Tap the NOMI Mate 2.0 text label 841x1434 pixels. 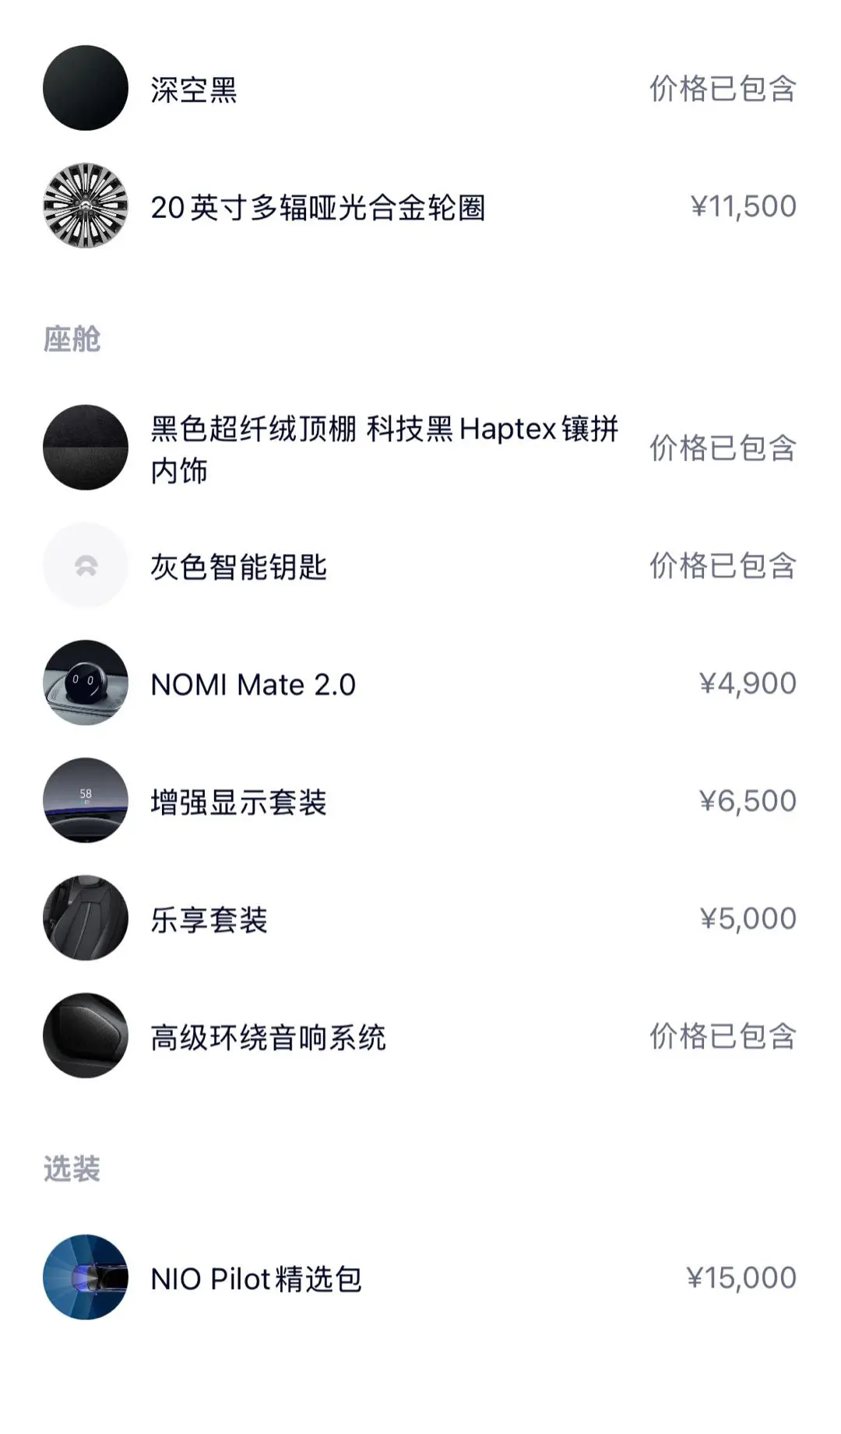[253, 685]
